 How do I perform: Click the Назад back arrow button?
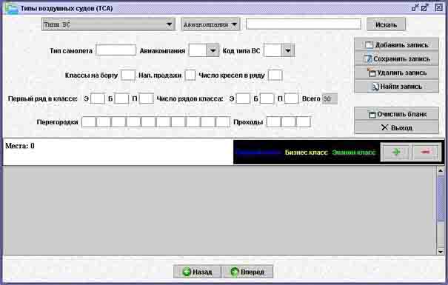[198, 272]
